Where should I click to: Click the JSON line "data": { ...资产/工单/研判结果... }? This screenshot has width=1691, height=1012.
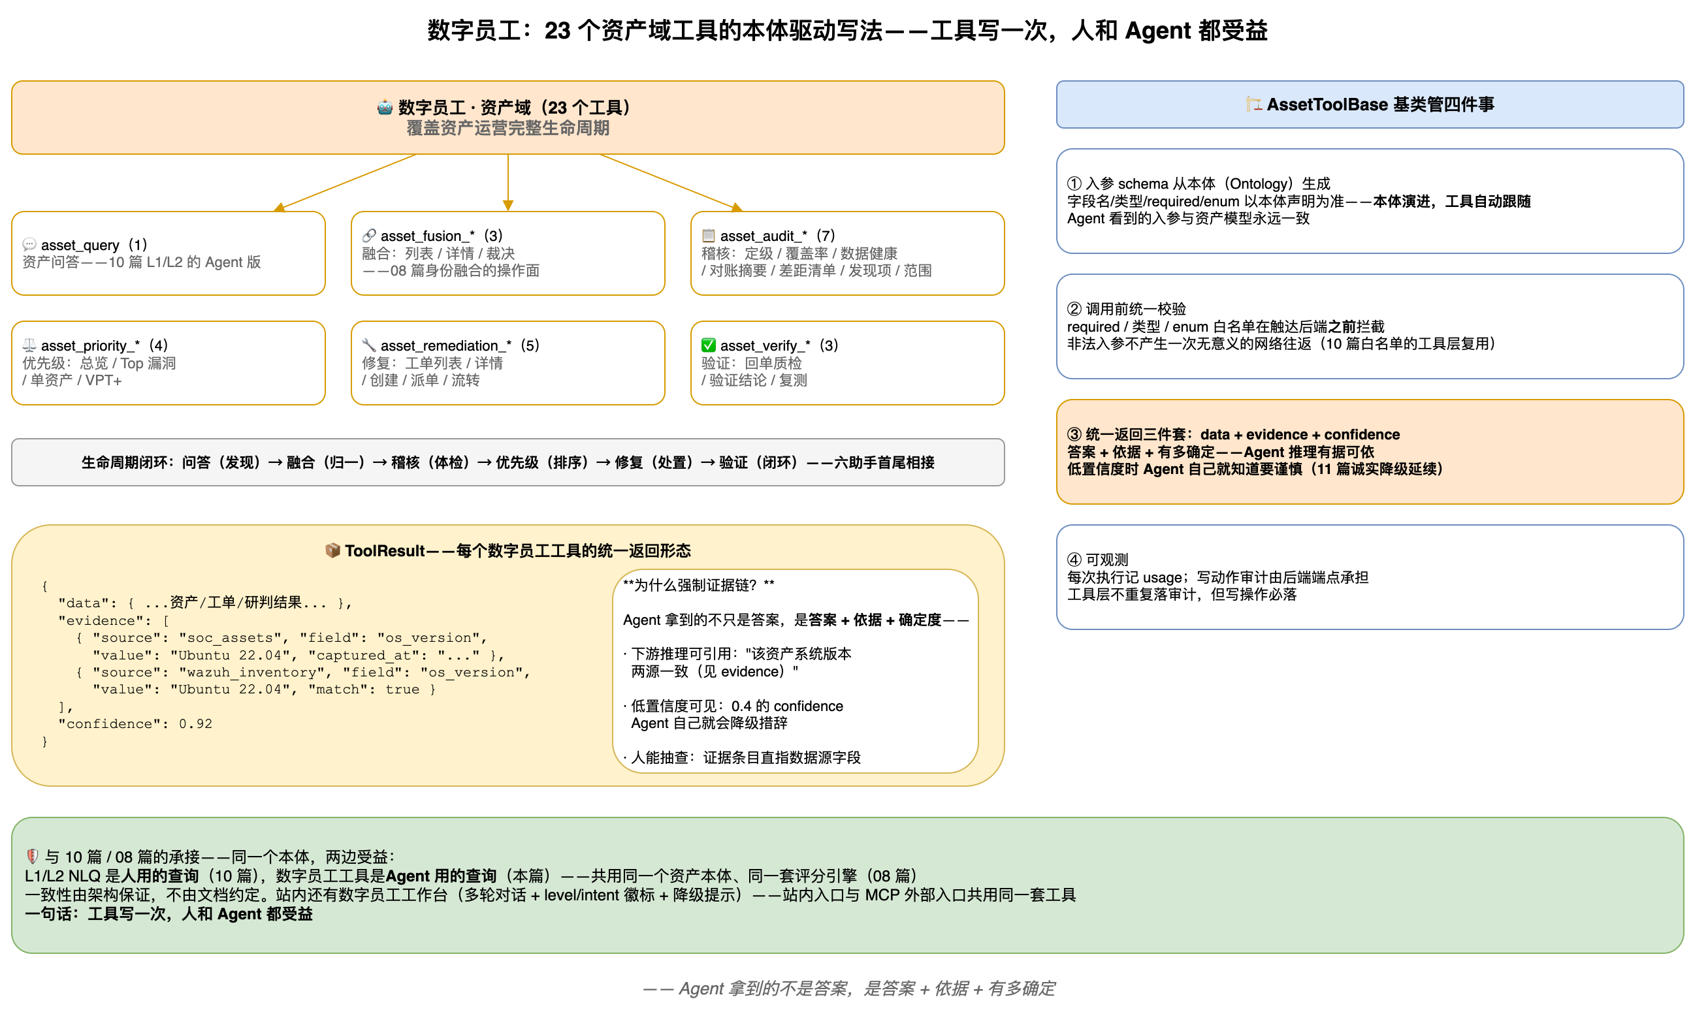click(x=204, y=602)
